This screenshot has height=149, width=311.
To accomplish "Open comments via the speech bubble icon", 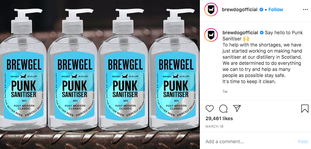I will [x=223, y=108].
